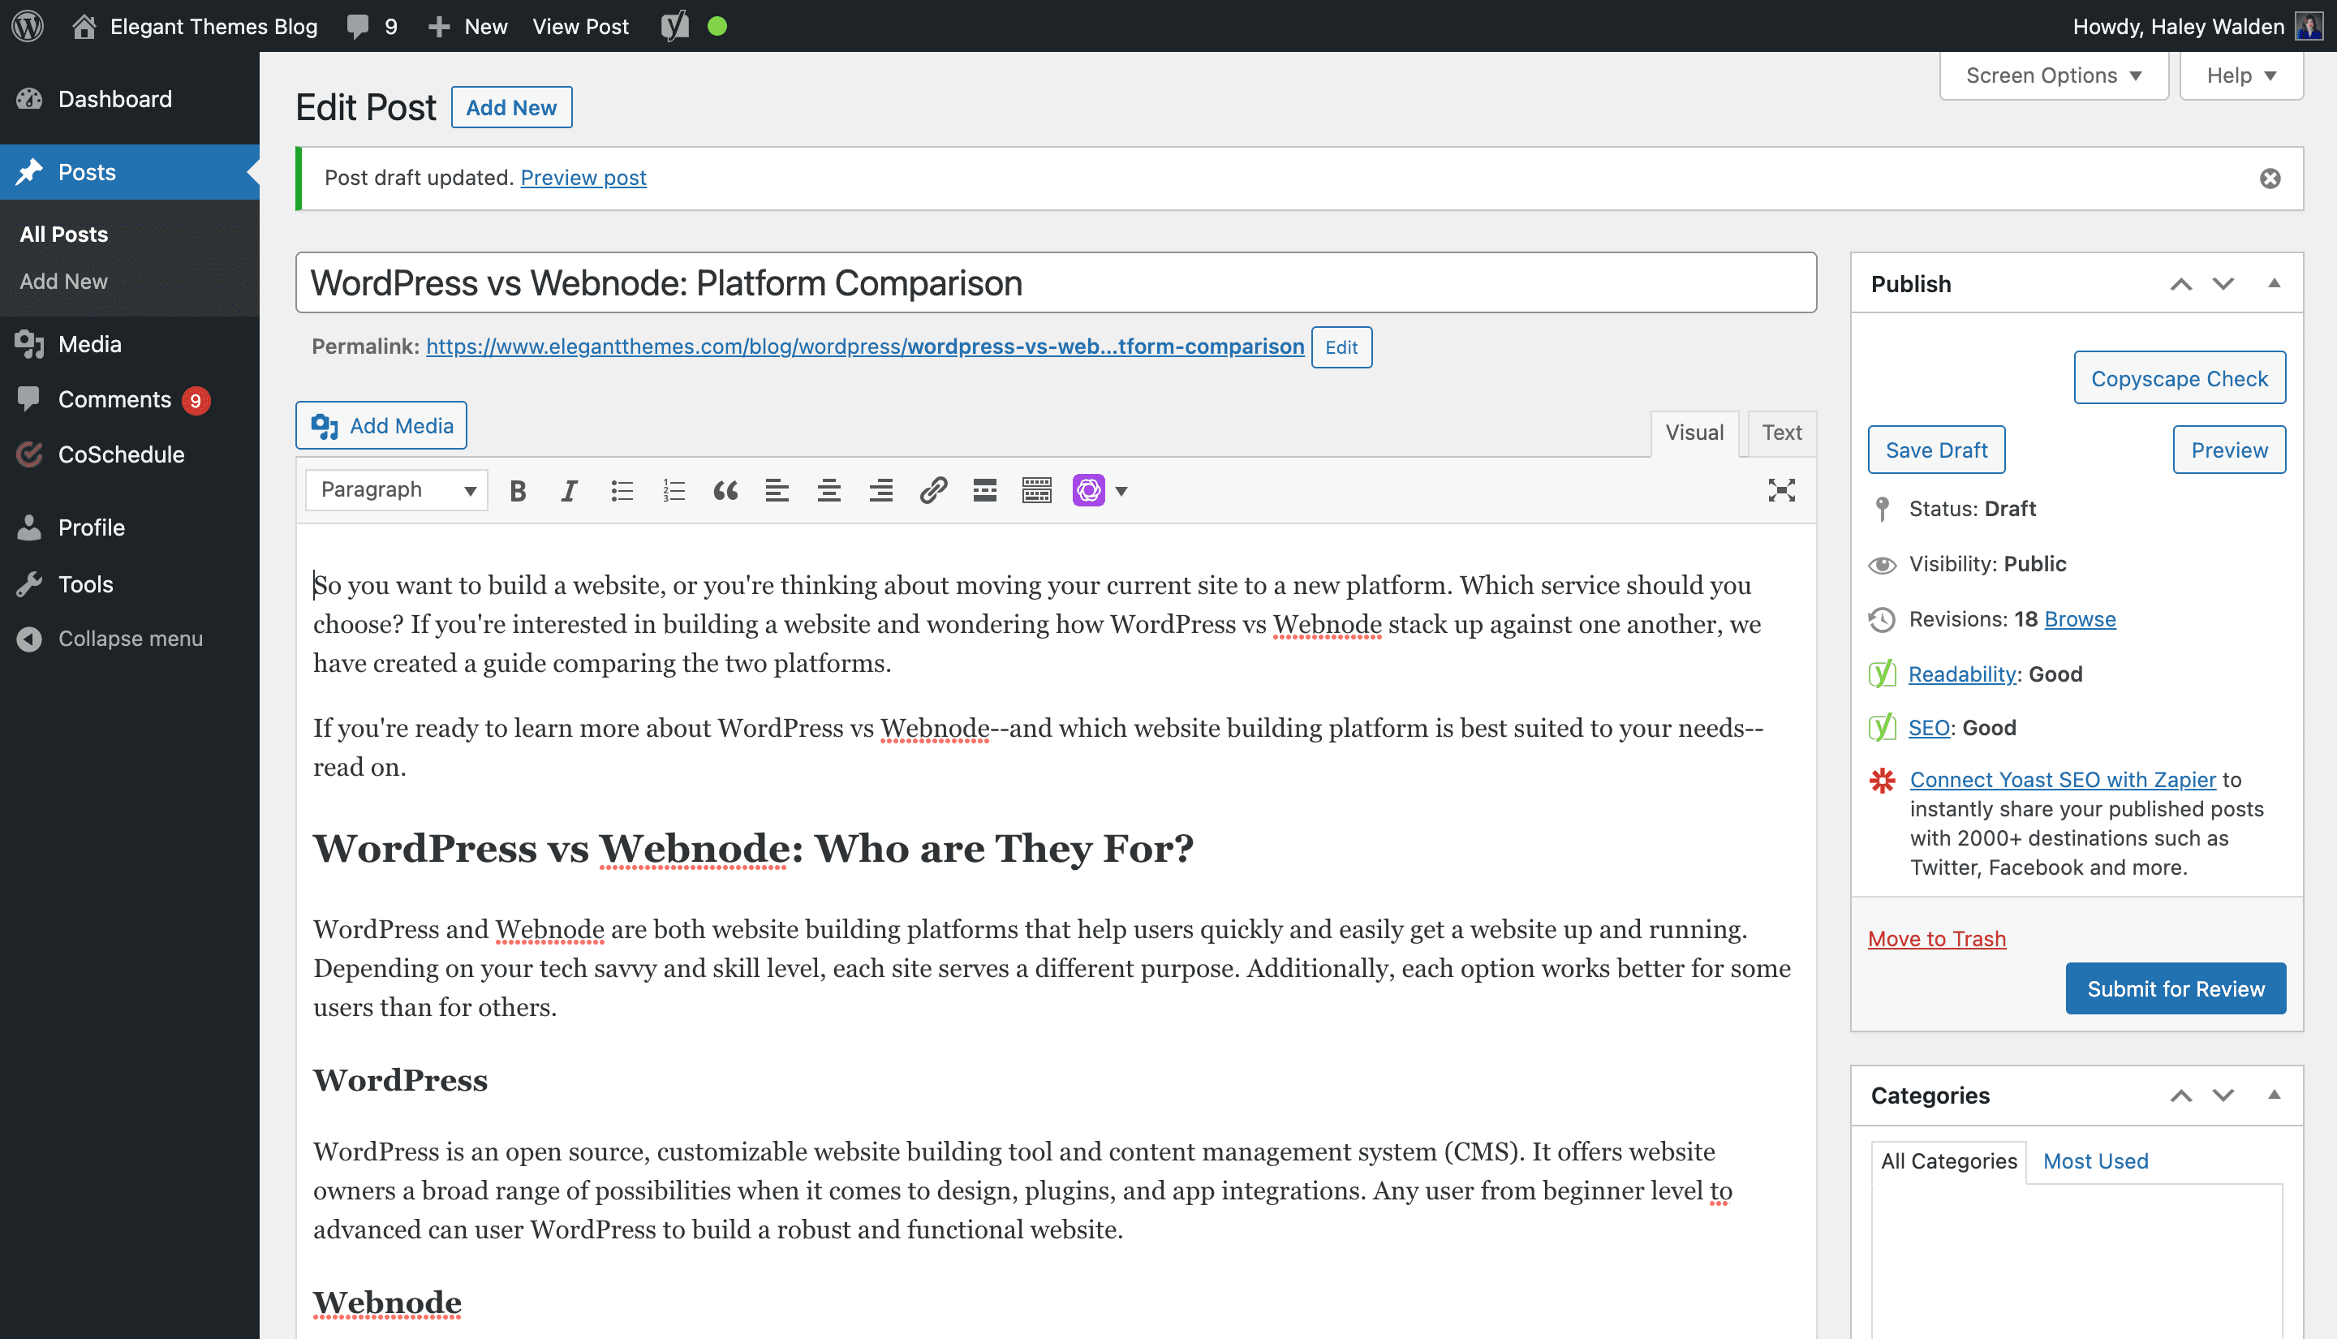Insert a numbered list
Screen dimensions: 2337x1339
click(674, 490)
